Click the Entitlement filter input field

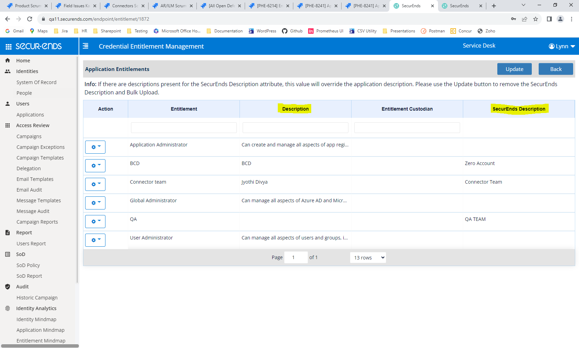click(184, 127)
